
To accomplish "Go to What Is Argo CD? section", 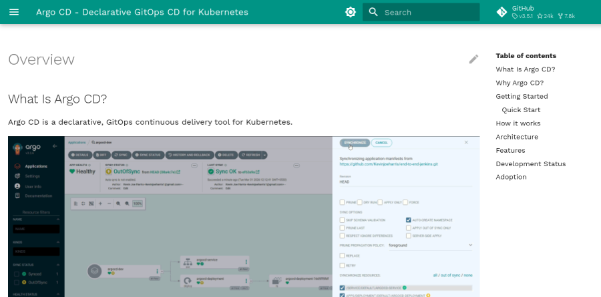I will (x=526, y=69).
